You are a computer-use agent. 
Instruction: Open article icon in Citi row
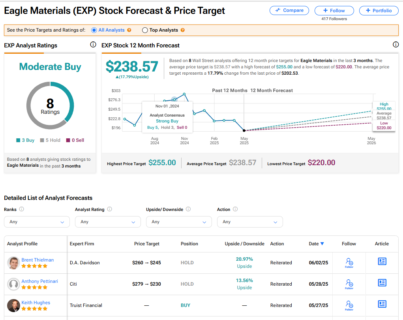click(382, 283)
